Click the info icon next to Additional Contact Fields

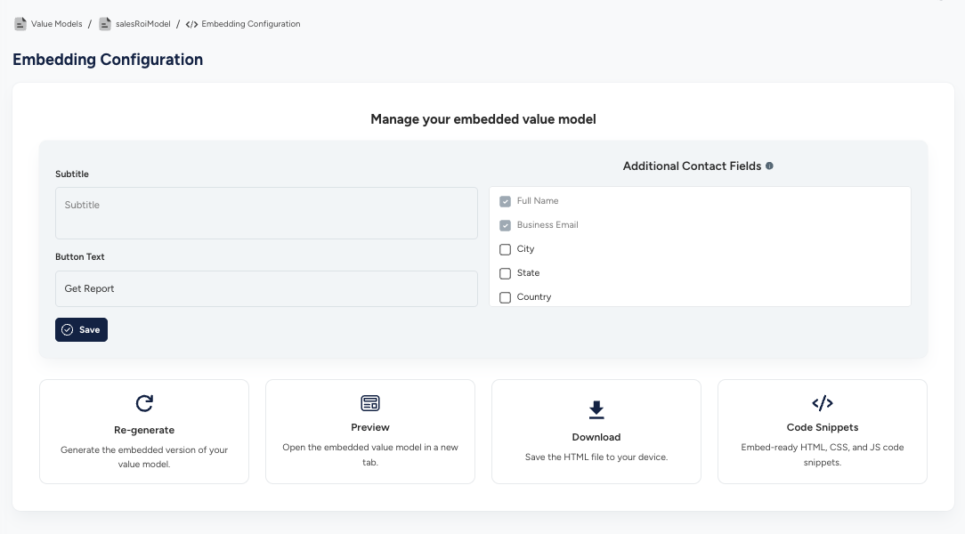pyautogui.click(x=769, y=166)
